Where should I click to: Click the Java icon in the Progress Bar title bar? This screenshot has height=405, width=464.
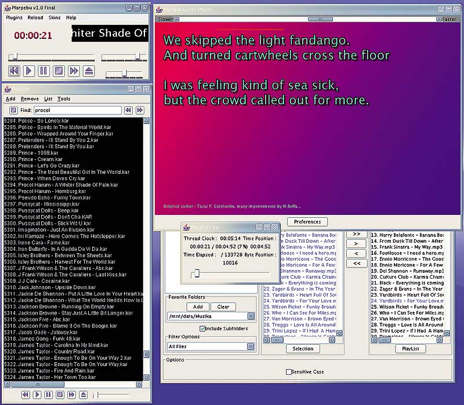pyautogui.click(x=186, y=227)
